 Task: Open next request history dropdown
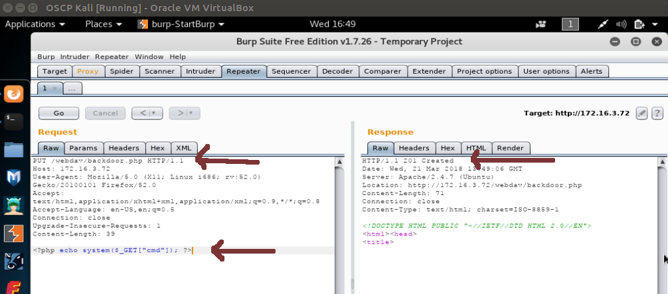(185, 113)
